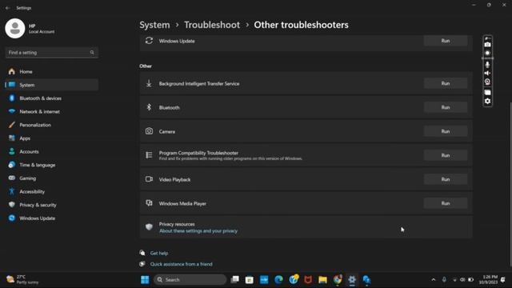Screen dimensions: 512x288
Task: Select System in the sidebar
Action: pyautogui.click(x=51, y=85)
